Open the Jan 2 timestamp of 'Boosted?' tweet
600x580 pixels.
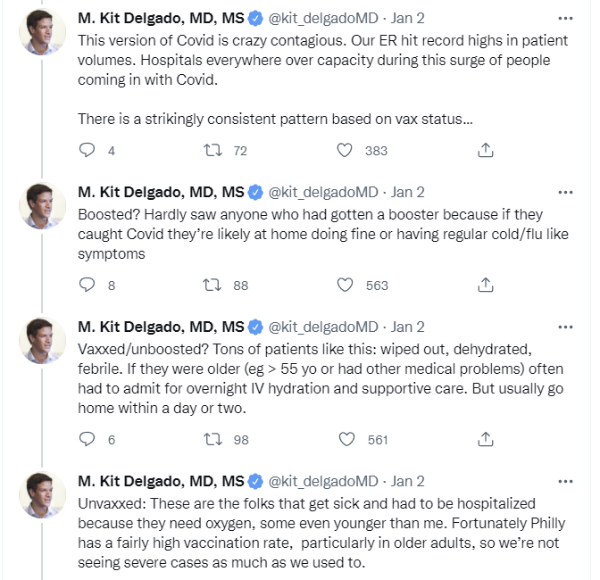[x=407, y=193]
